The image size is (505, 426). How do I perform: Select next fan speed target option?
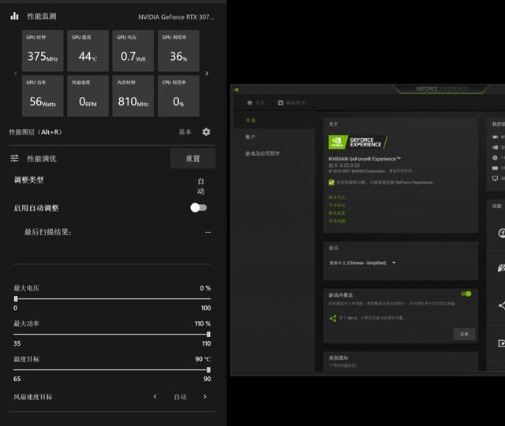pos(205,397)
